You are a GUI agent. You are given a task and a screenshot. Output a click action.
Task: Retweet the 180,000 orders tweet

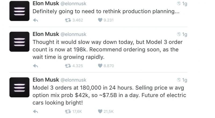coord(68,111)
